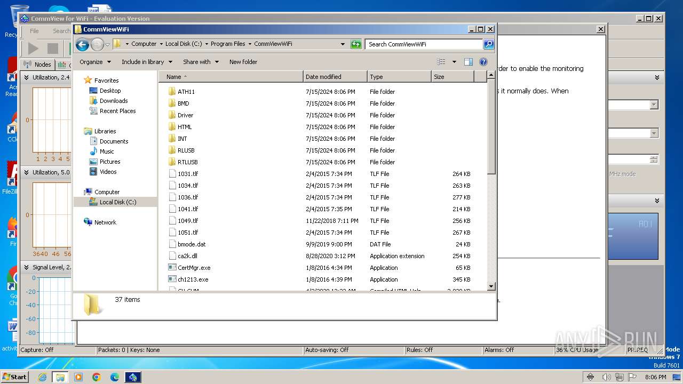Select the bmode.dat file name
Screen dimensions: 683x384
click(192, 244)
